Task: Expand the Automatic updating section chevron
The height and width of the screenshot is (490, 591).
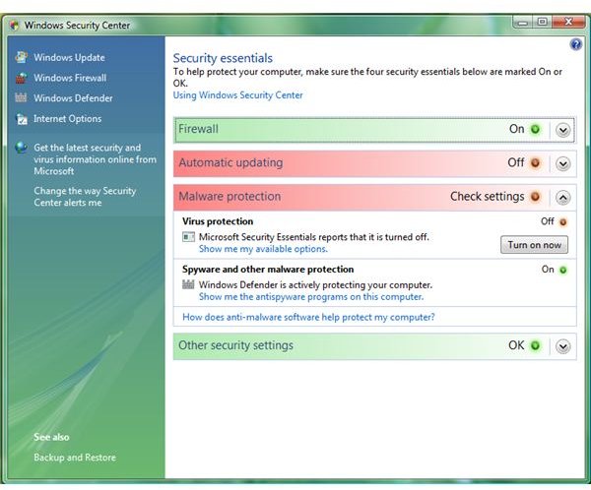Action: click(x=562, y=164)
